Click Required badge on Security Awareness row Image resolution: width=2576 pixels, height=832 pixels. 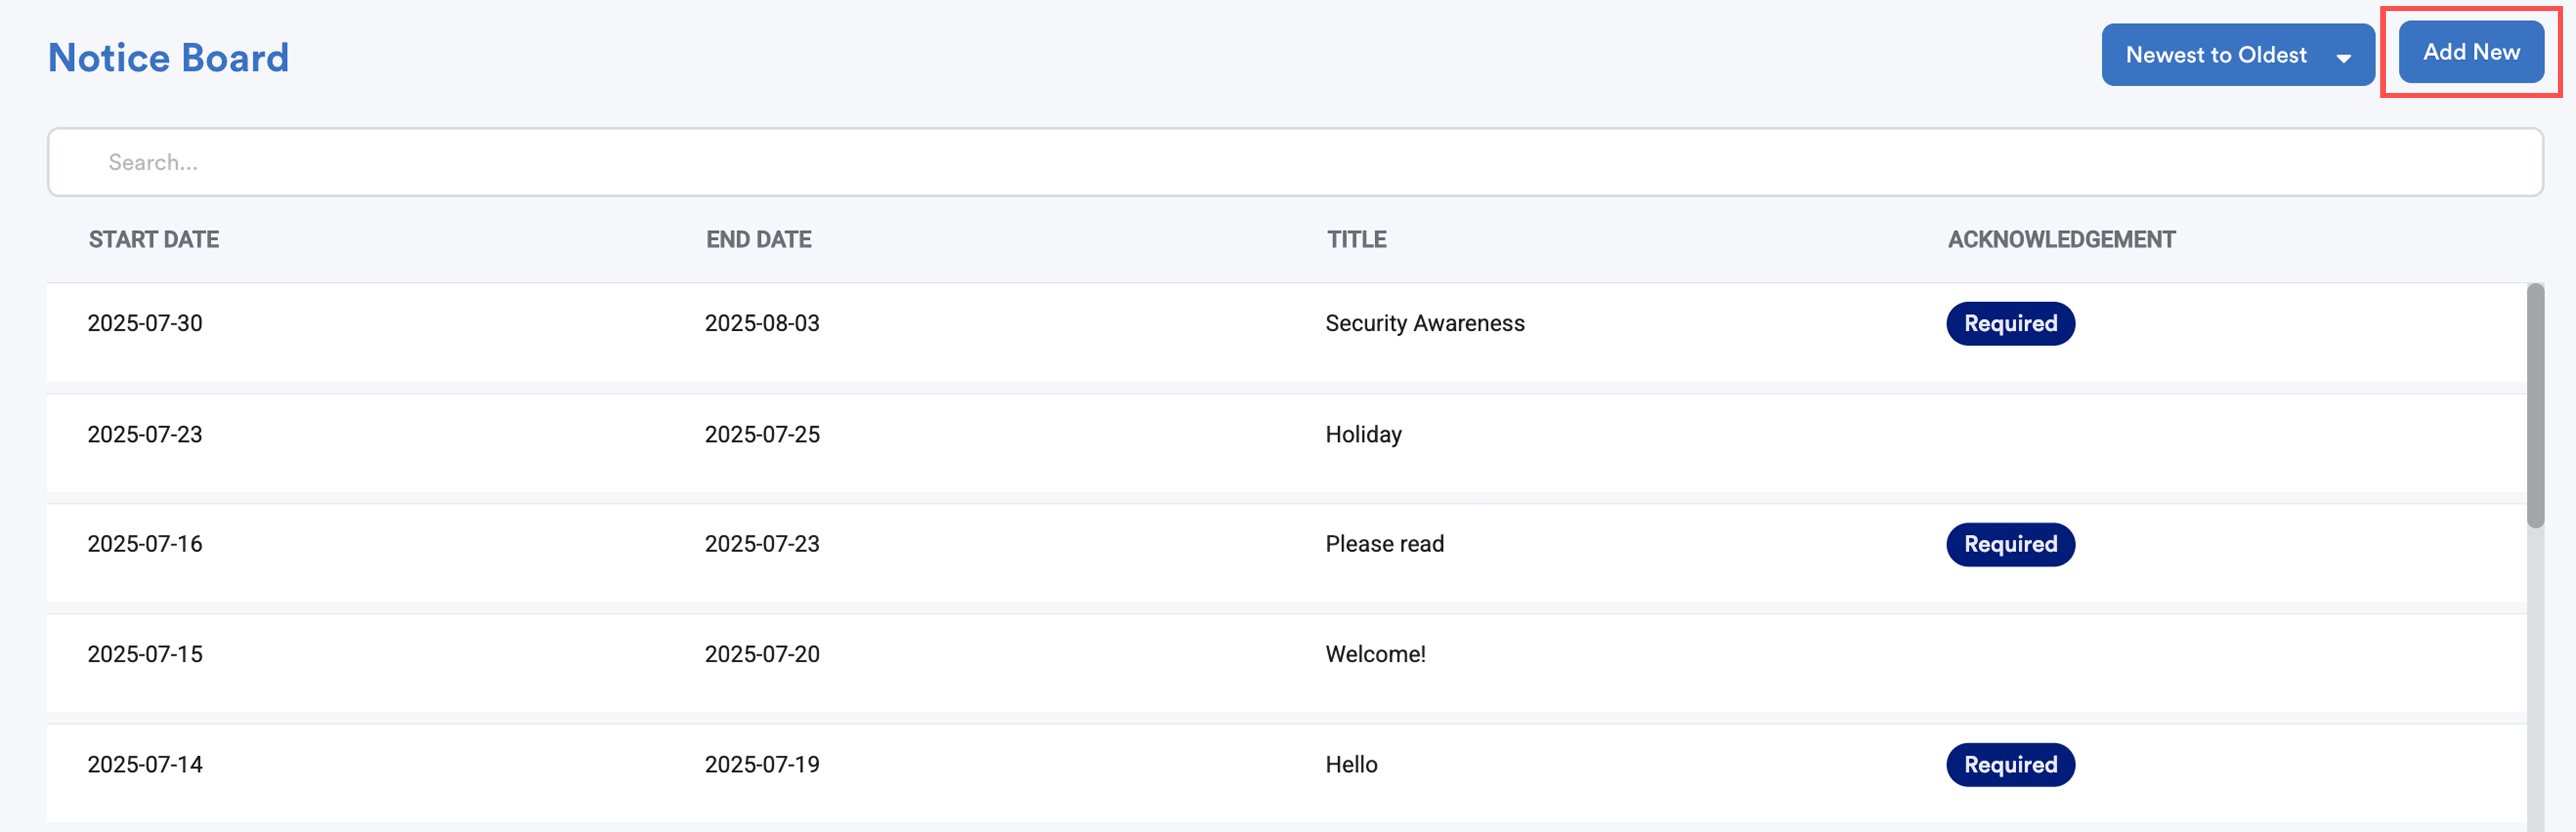click(2010, 324)
